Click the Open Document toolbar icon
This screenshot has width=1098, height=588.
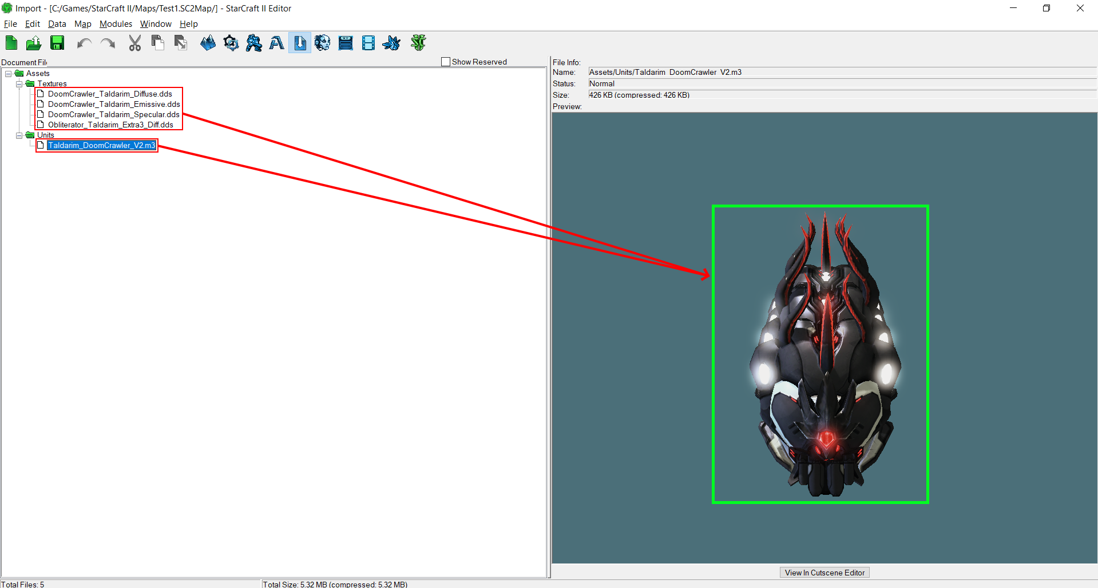[34, 43]
